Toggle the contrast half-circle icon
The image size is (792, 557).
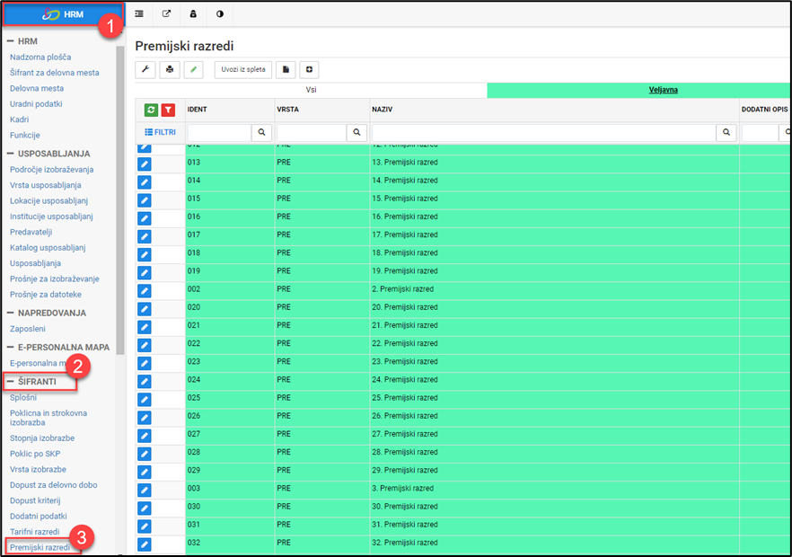tap(220, 13)
